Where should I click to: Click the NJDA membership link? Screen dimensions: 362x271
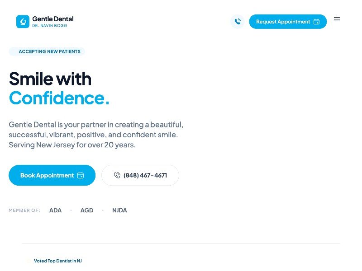click(x=119, y=210)
